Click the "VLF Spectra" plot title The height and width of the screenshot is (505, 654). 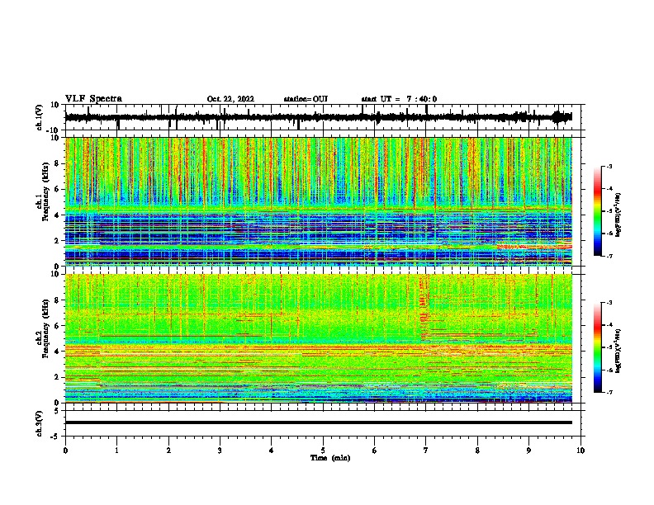93,99
